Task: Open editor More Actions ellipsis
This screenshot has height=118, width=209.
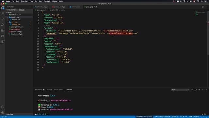Action: point(206,7)
